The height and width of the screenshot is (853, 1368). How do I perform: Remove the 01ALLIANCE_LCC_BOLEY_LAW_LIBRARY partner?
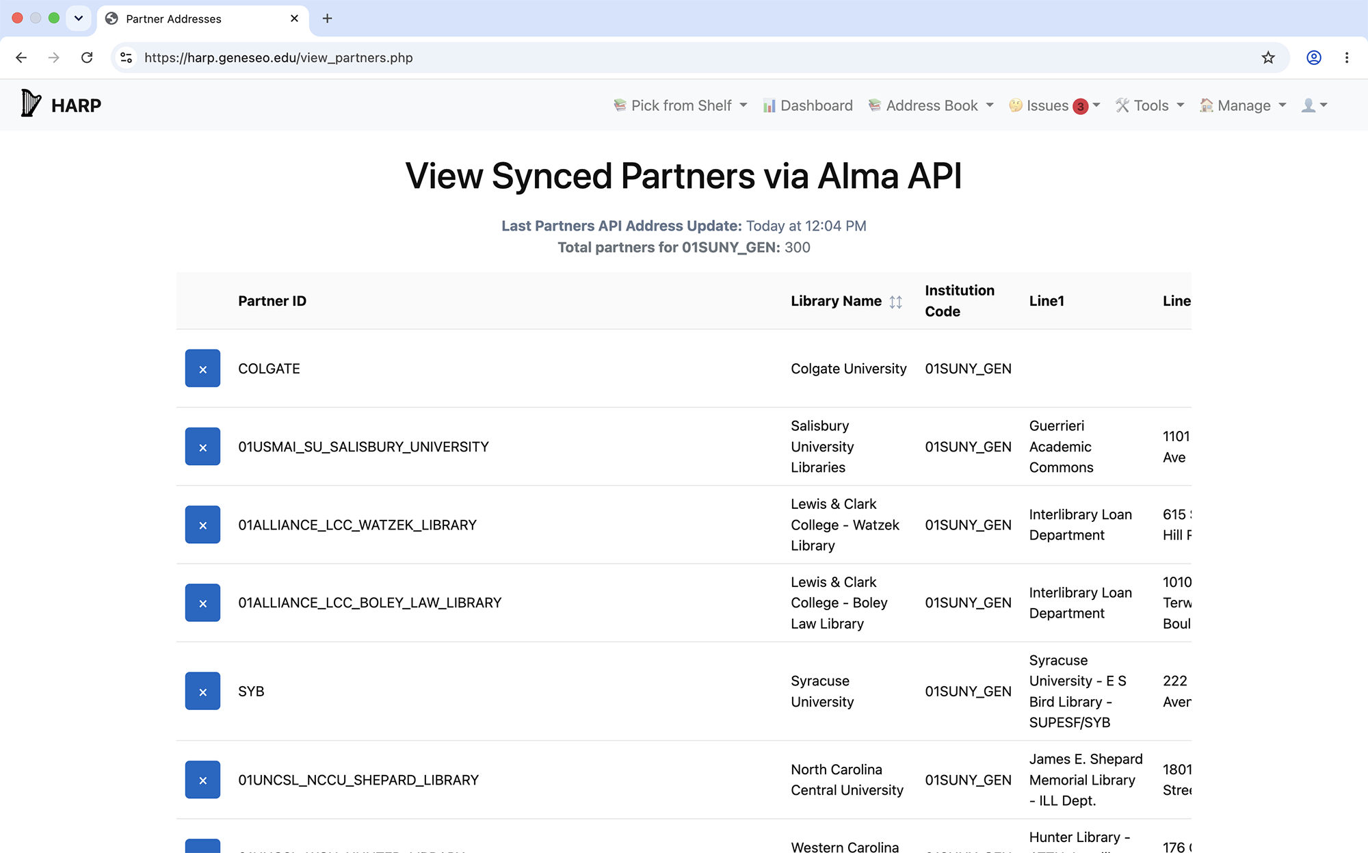click(202, 603)
